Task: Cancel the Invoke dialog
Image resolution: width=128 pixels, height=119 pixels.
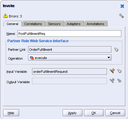Action: click(x=115, y=113)
